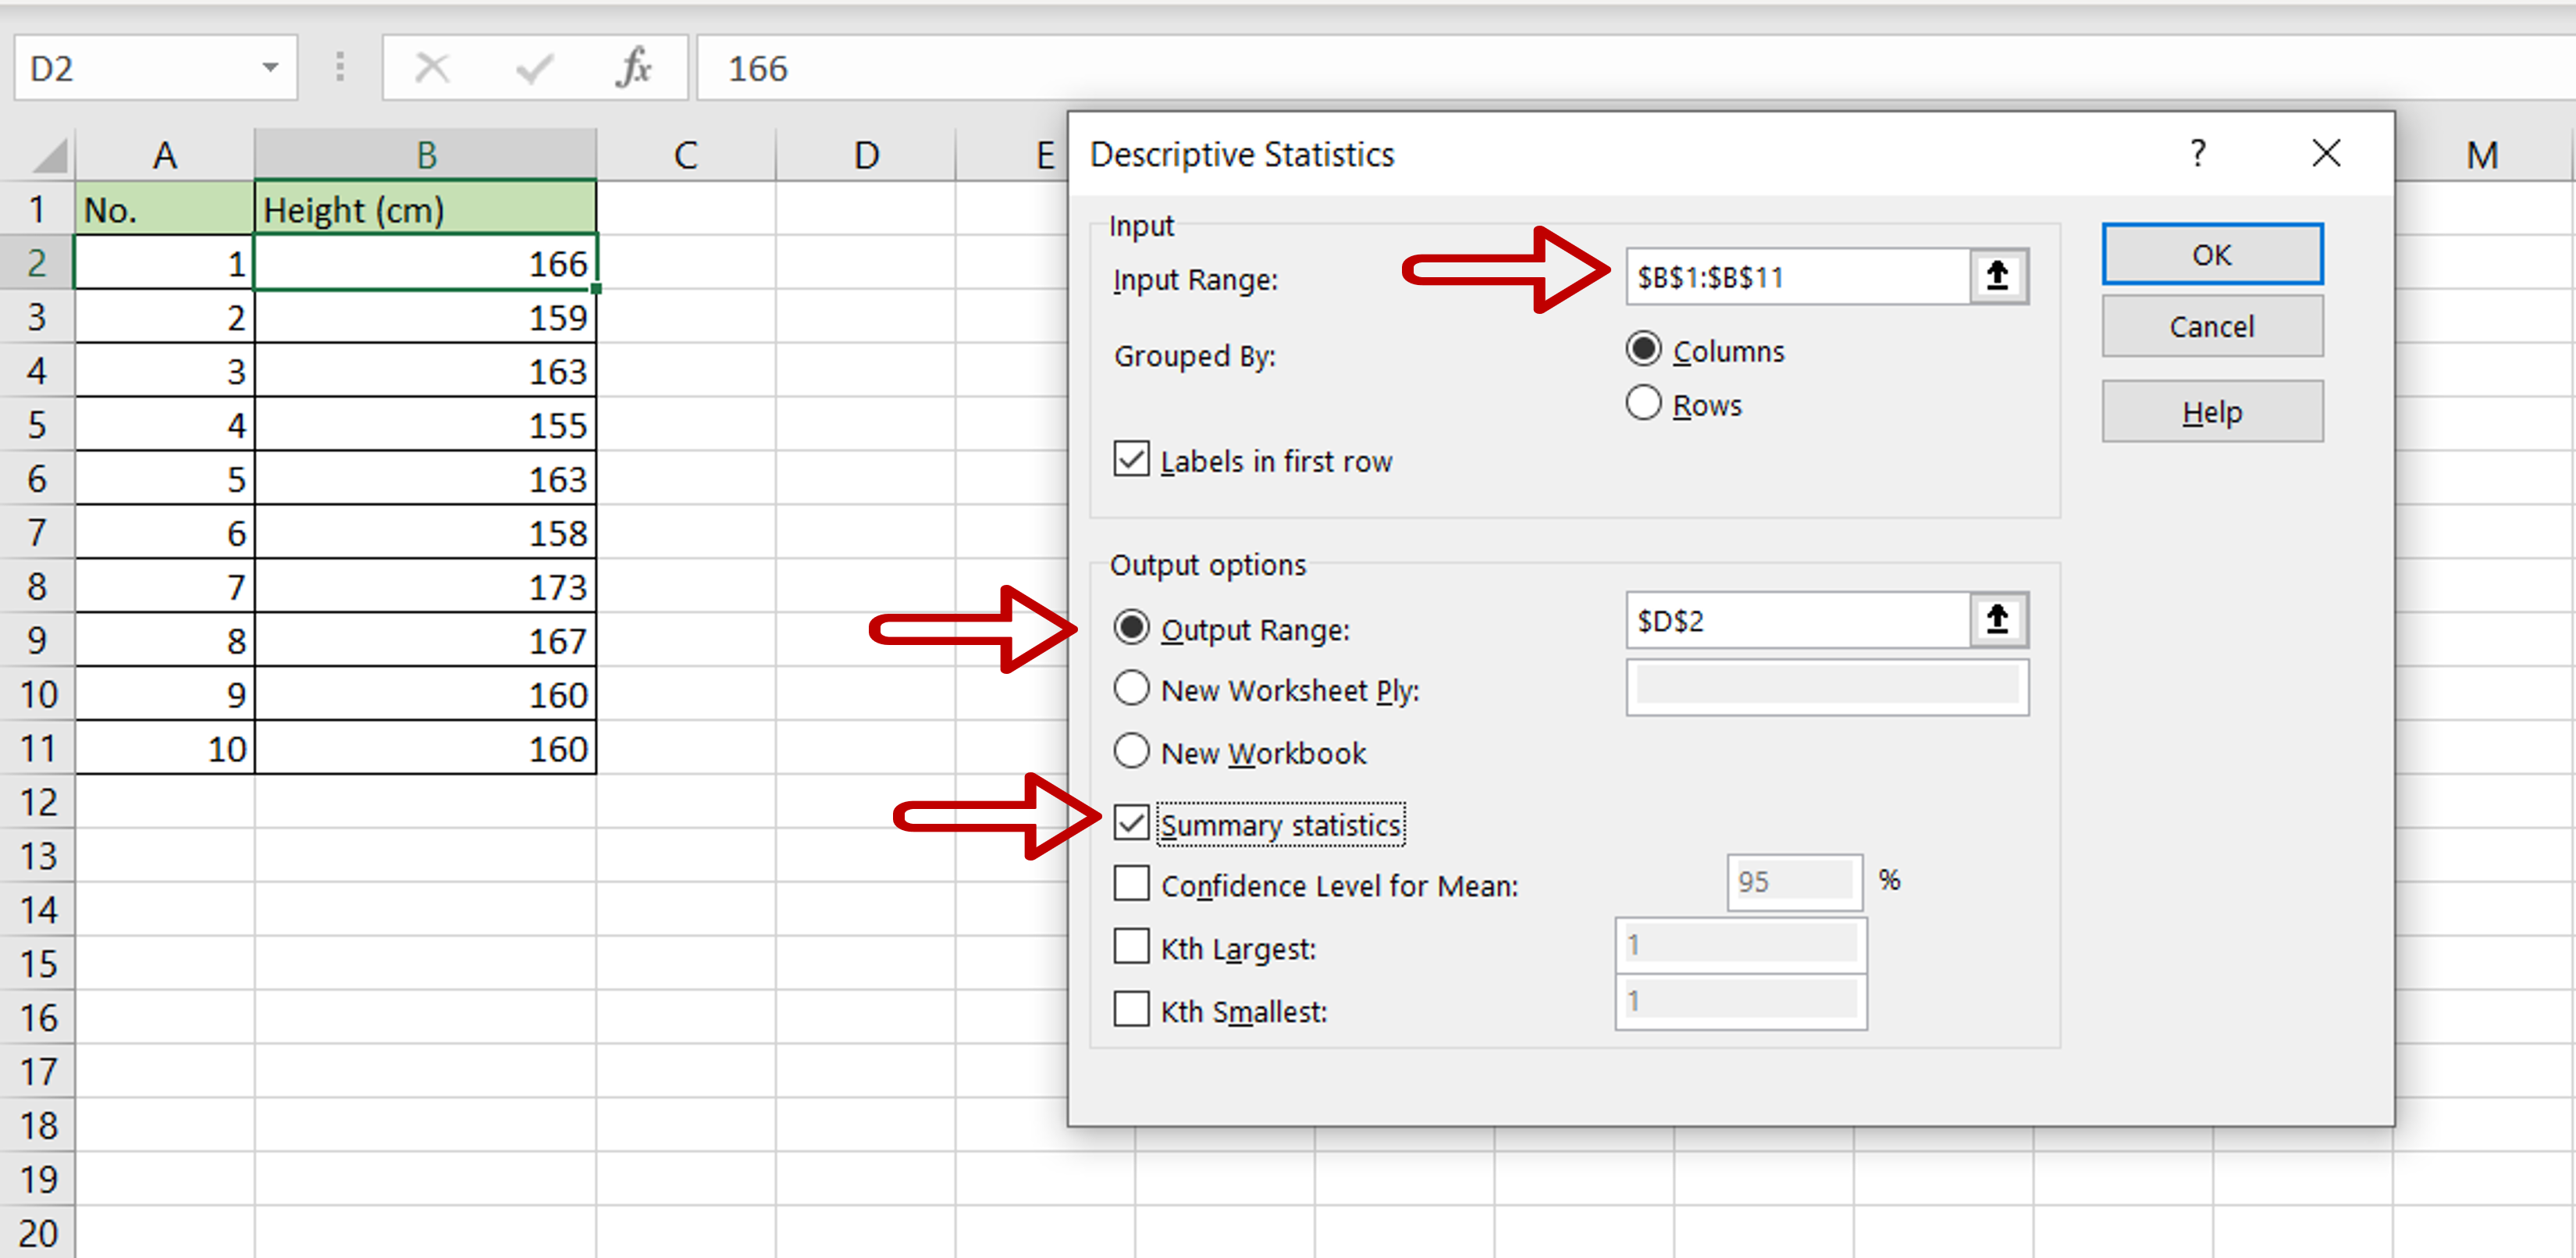2576x1258 pixels.
Task: Enable Confidence Level for Mean
Action: pyautogui.click(x=1131, y=884)
